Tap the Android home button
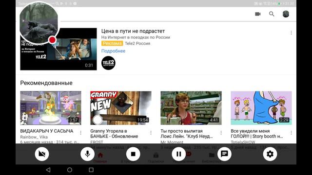312x175 pixels. [70, 170]
